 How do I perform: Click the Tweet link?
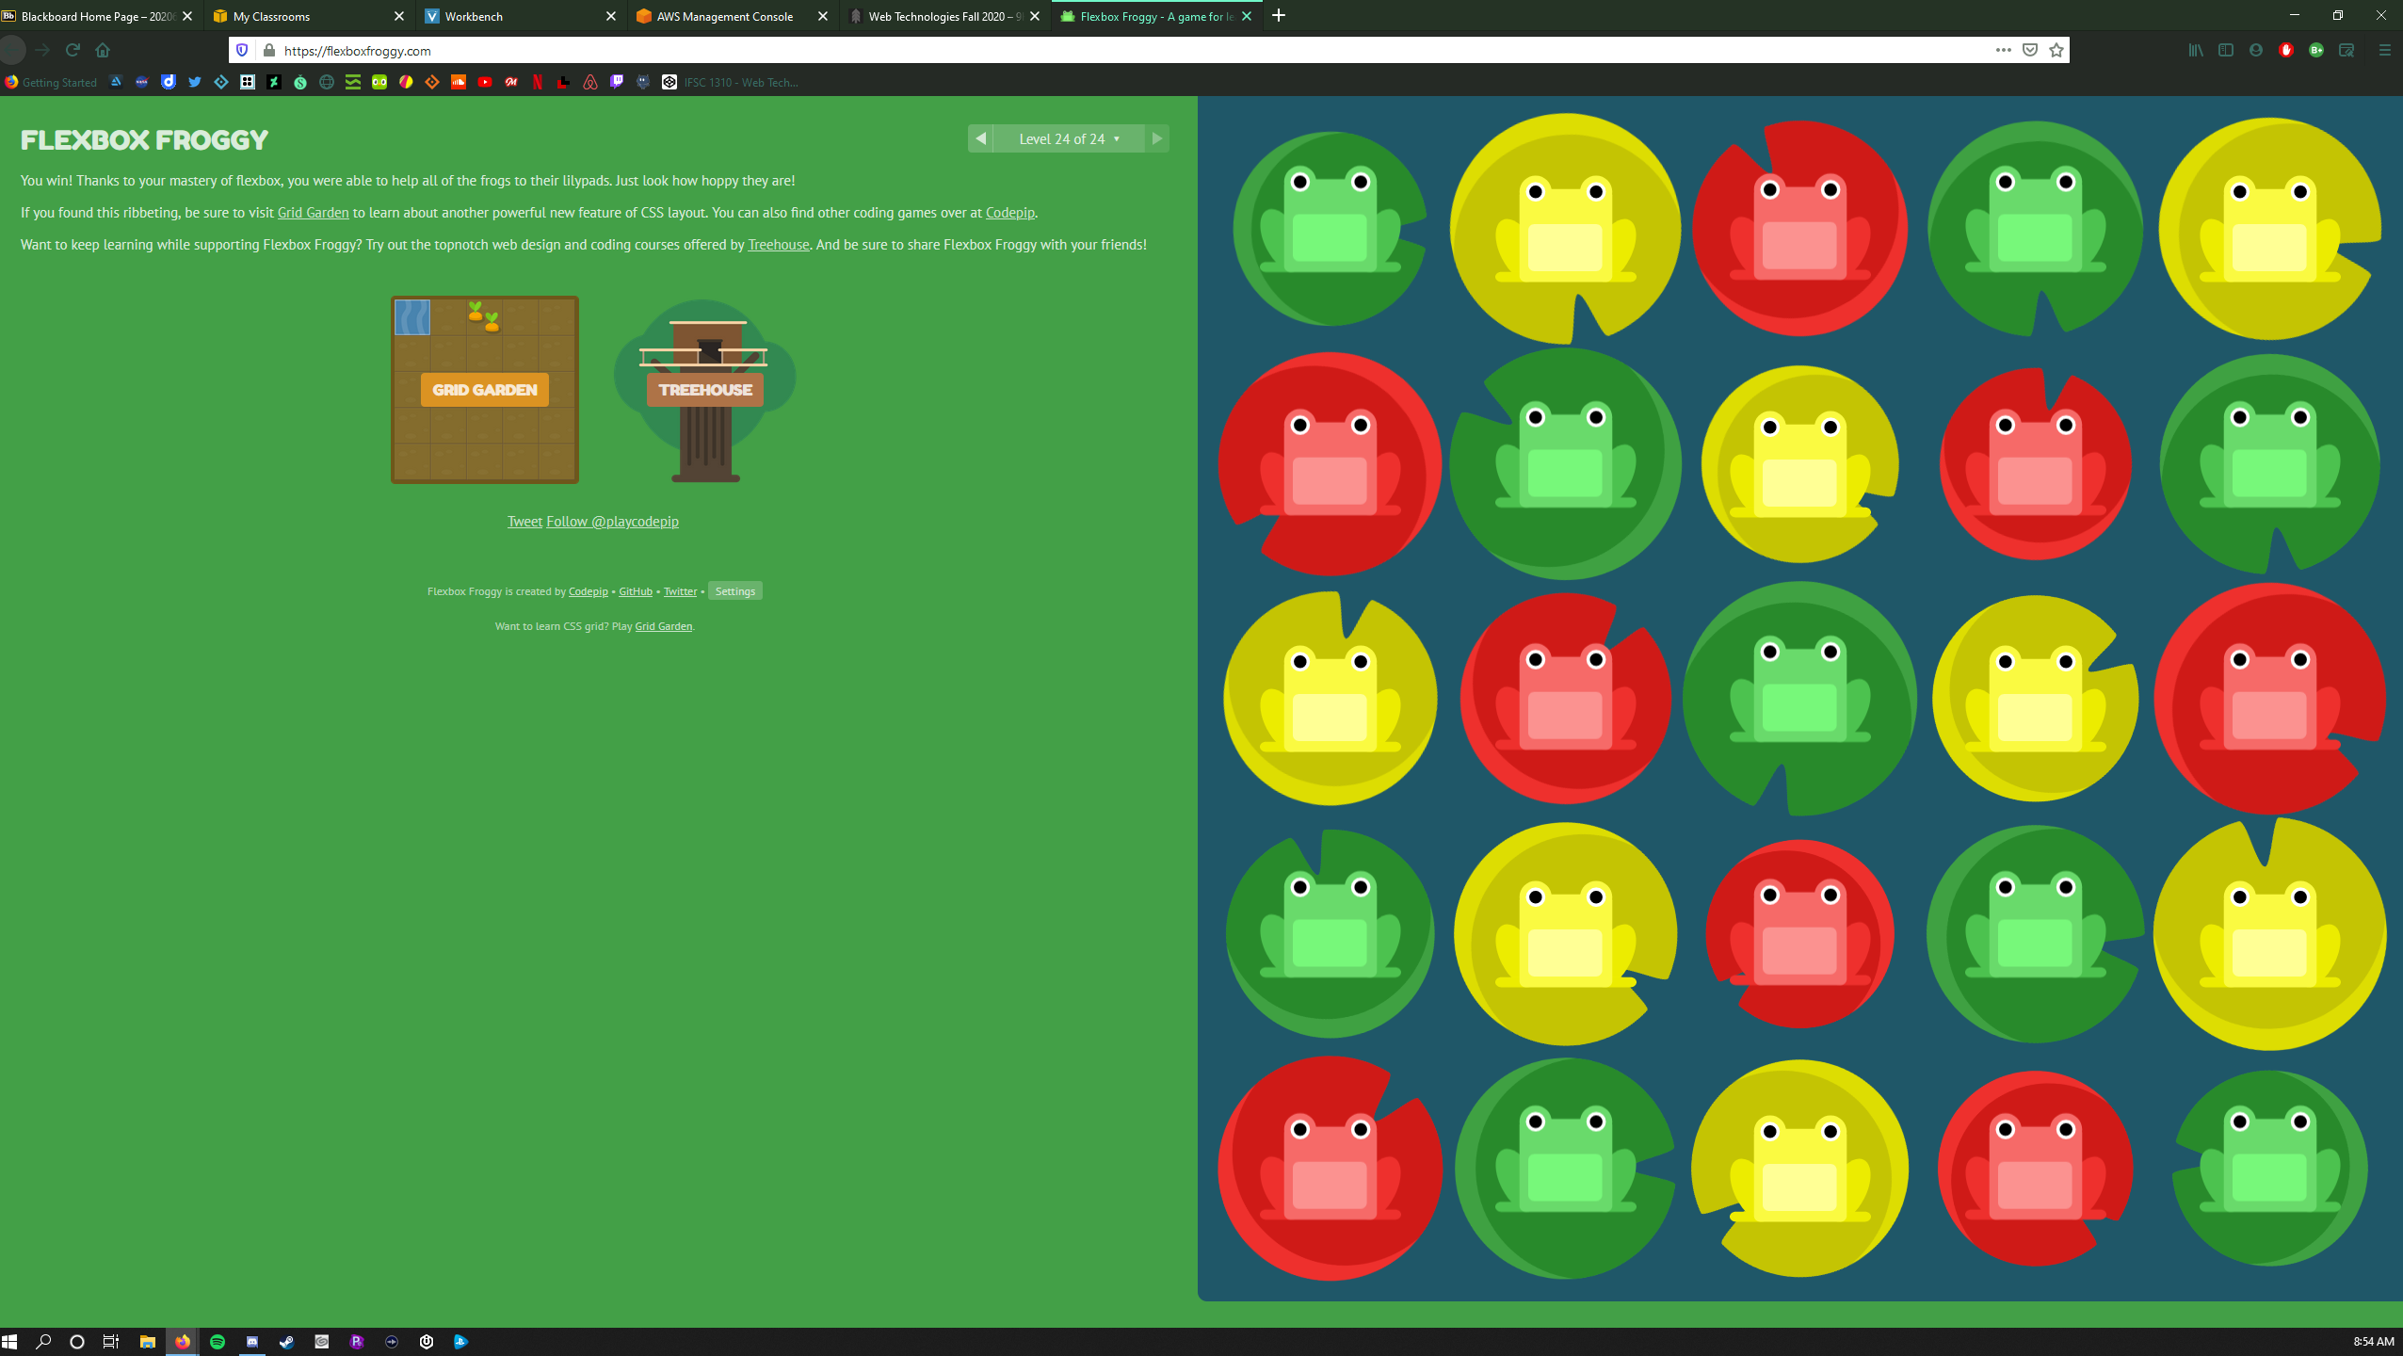tap(524, 522)
